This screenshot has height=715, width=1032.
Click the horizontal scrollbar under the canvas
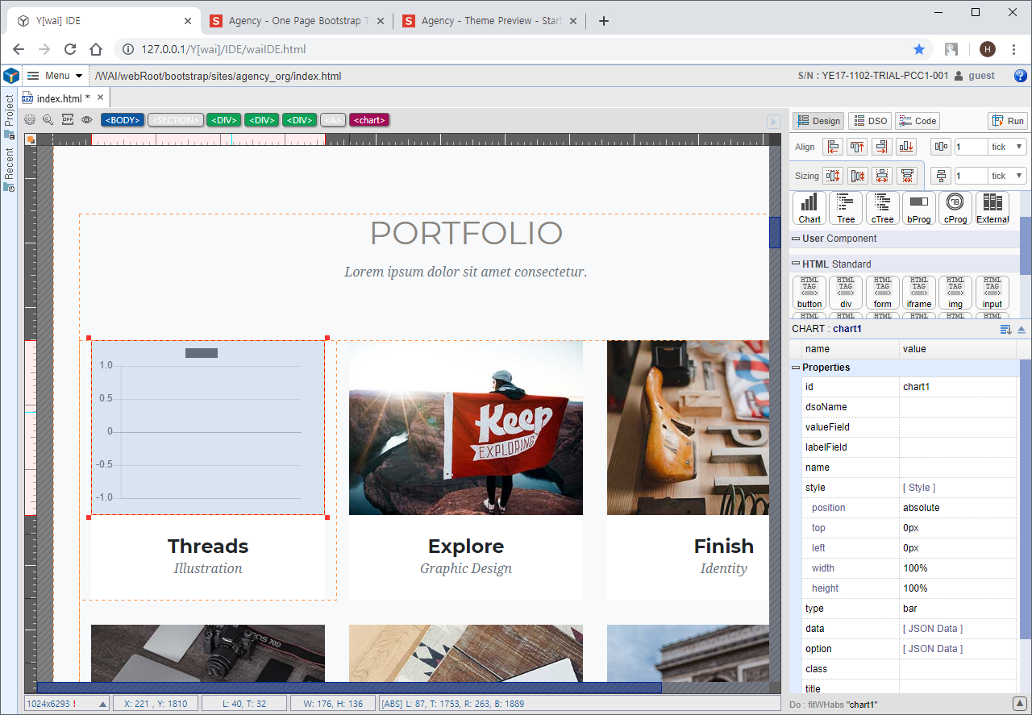pyautogui.click(x=348, y=688)
